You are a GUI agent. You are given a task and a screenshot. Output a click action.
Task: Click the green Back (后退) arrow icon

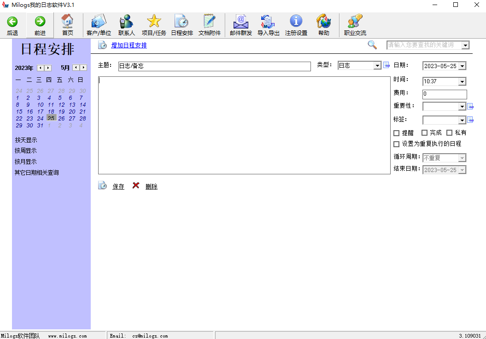click(12, 22)
